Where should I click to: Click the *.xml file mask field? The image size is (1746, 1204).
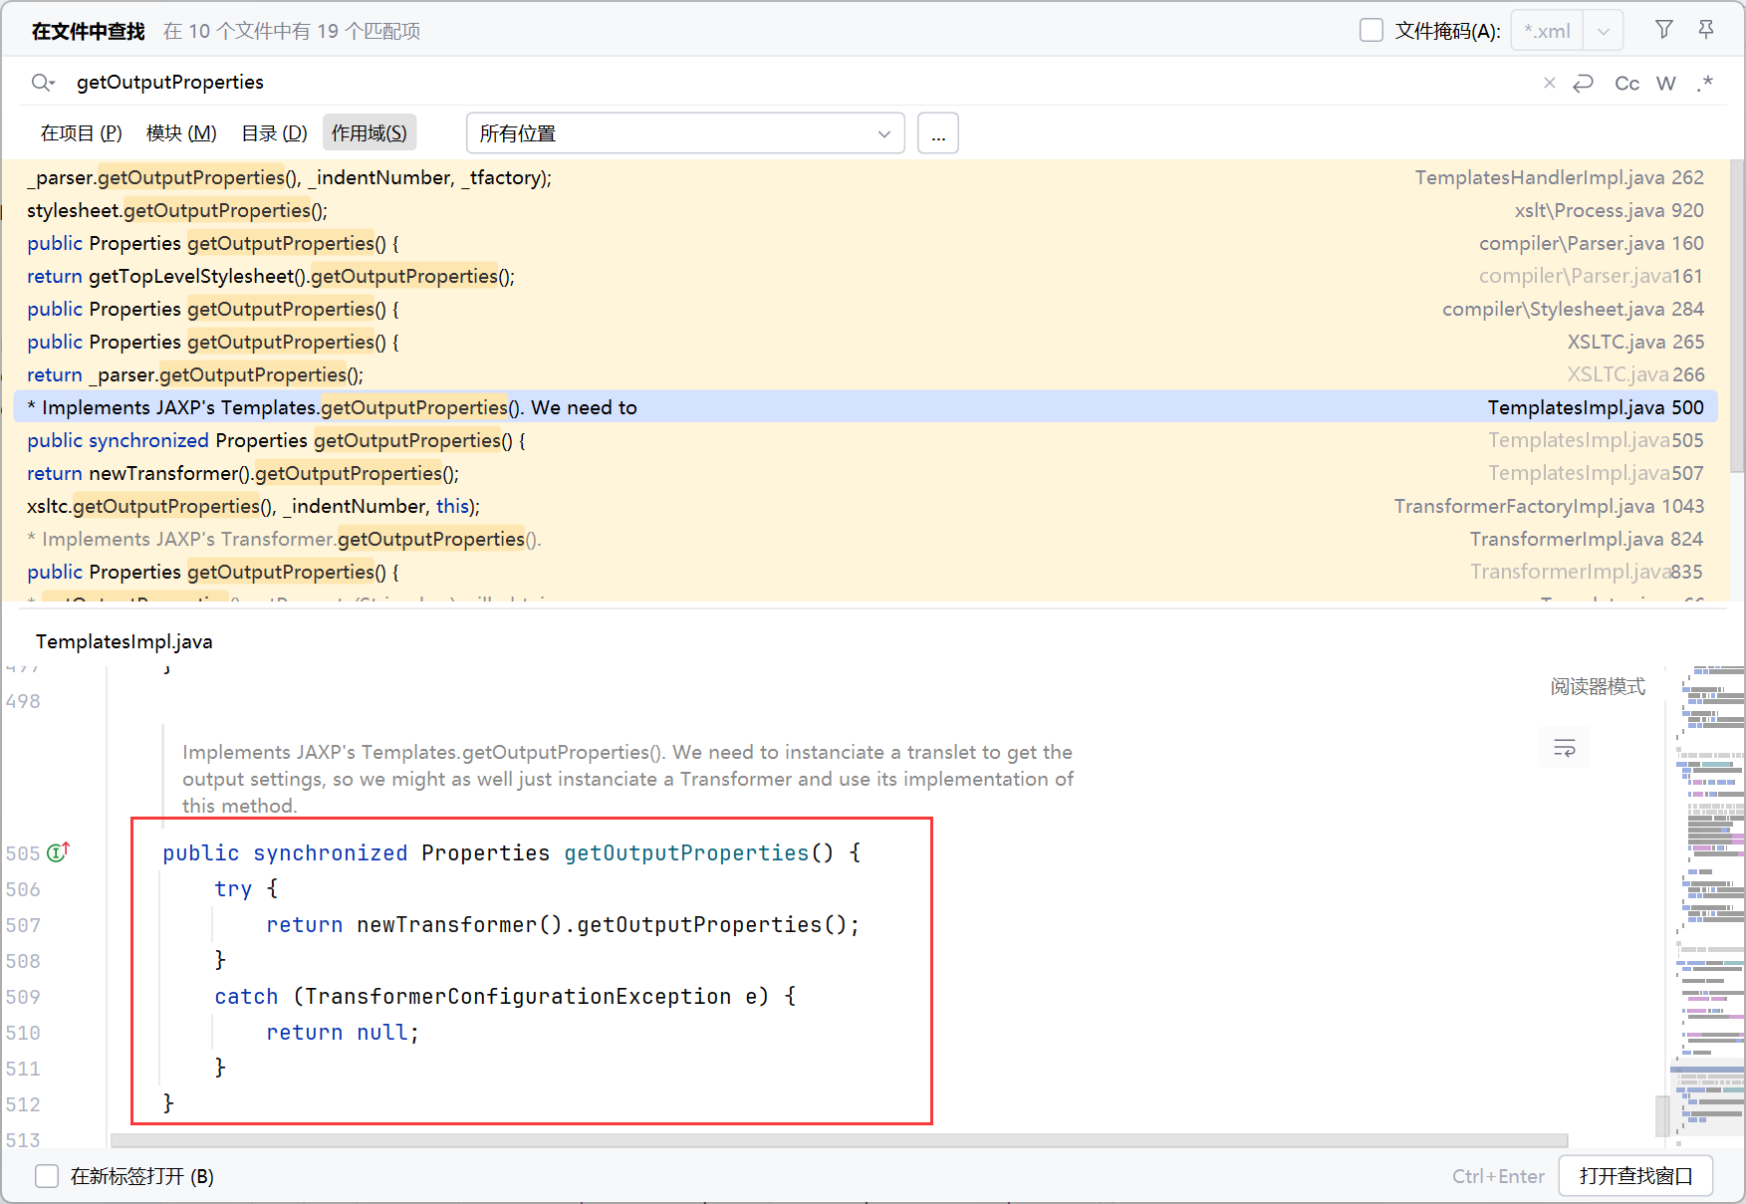pos(1547,31)
